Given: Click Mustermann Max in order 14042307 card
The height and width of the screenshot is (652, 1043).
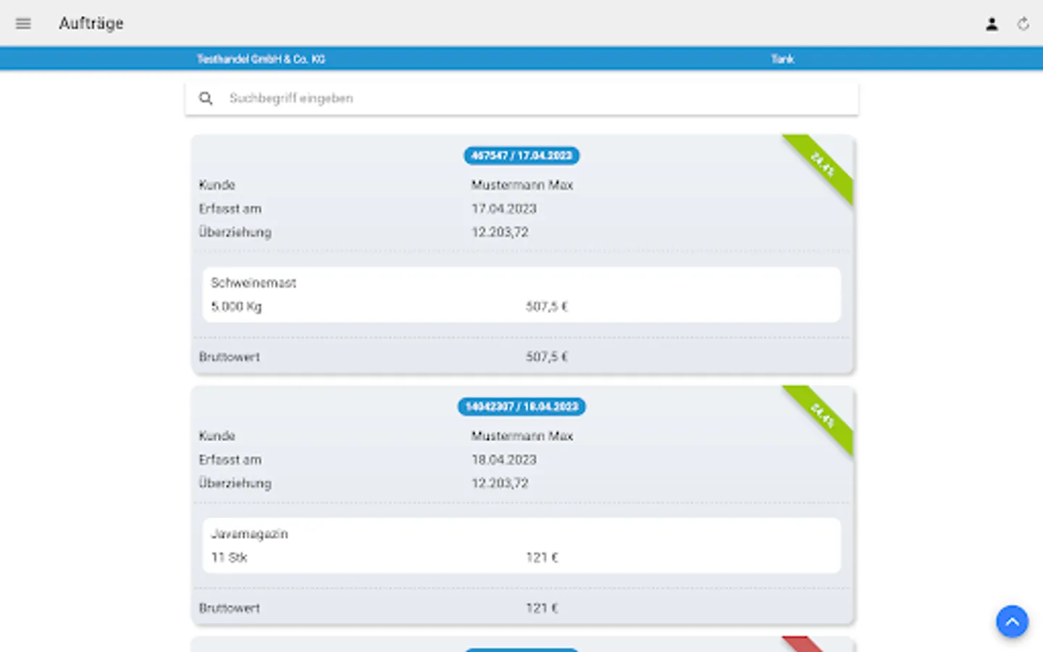Looking at the screenshot, I should pos(522,435).
